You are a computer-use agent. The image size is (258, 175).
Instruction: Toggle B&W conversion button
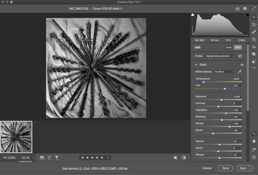(238, 47)
